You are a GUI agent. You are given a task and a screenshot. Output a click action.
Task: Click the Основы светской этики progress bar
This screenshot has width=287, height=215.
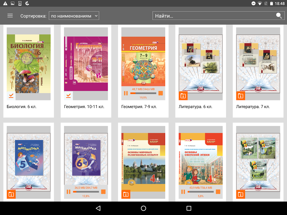click(201, 192)
